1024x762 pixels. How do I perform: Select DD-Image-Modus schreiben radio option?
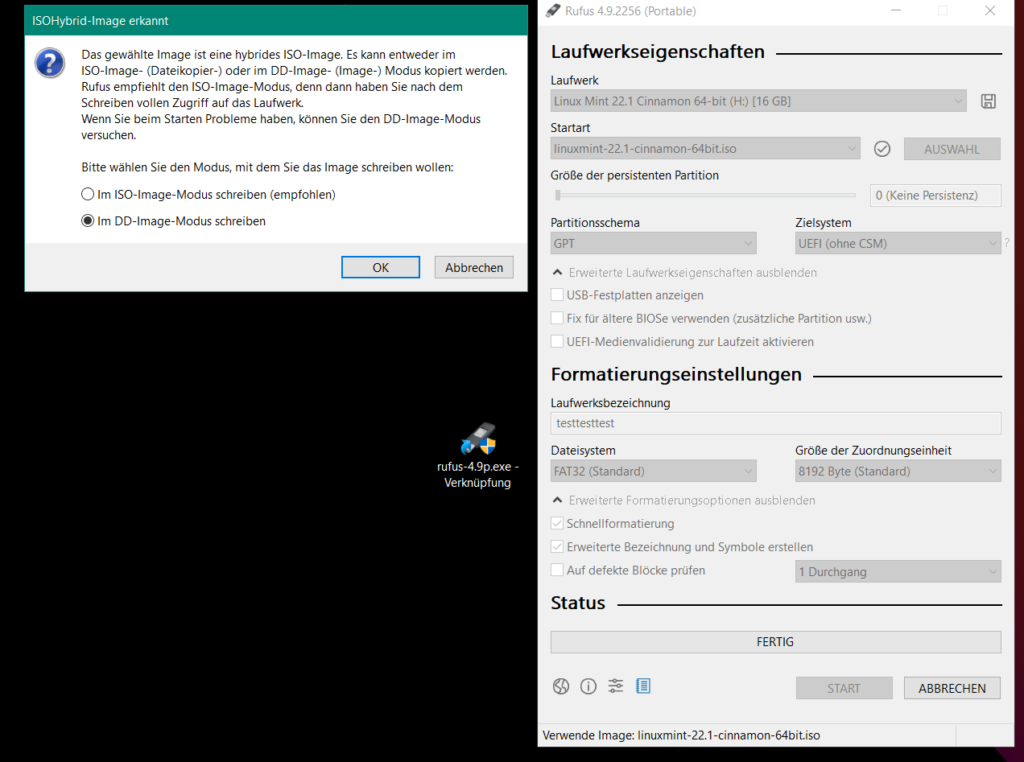(x=174, y=220)
